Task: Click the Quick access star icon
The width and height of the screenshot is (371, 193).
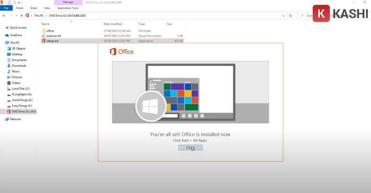Action: click(7, 27)
